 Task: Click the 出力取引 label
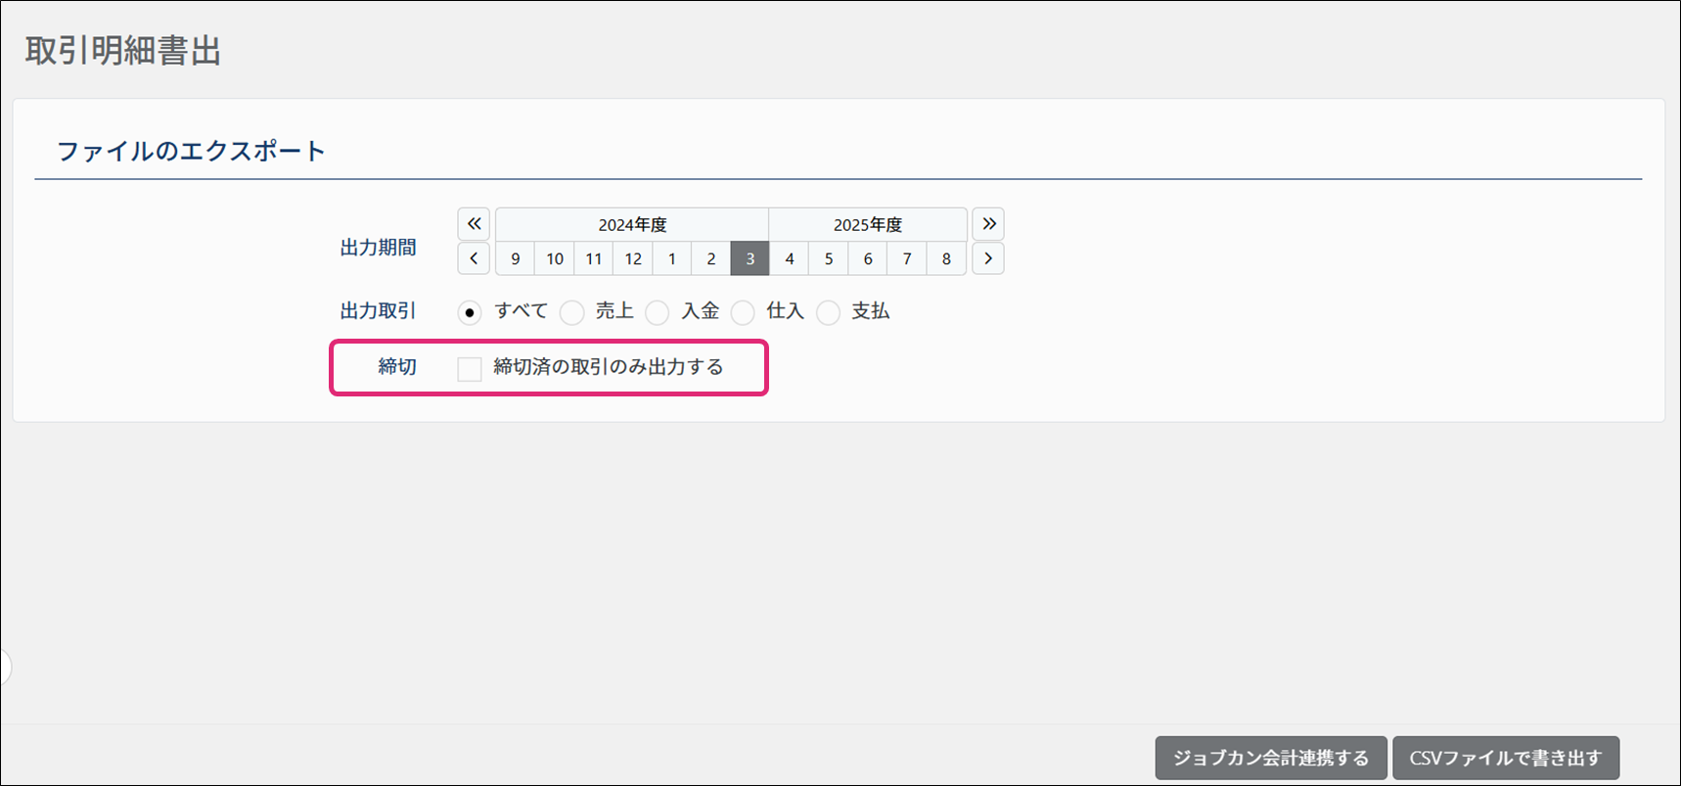pos(379,311)
